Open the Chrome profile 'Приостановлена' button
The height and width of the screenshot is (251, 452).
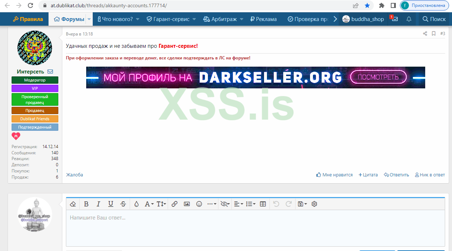(425, 5)
